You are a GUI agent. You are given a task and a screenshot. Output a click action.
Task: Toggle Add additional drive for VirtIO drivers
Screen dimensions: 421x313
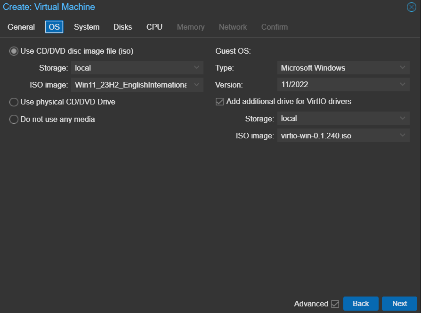219,102
